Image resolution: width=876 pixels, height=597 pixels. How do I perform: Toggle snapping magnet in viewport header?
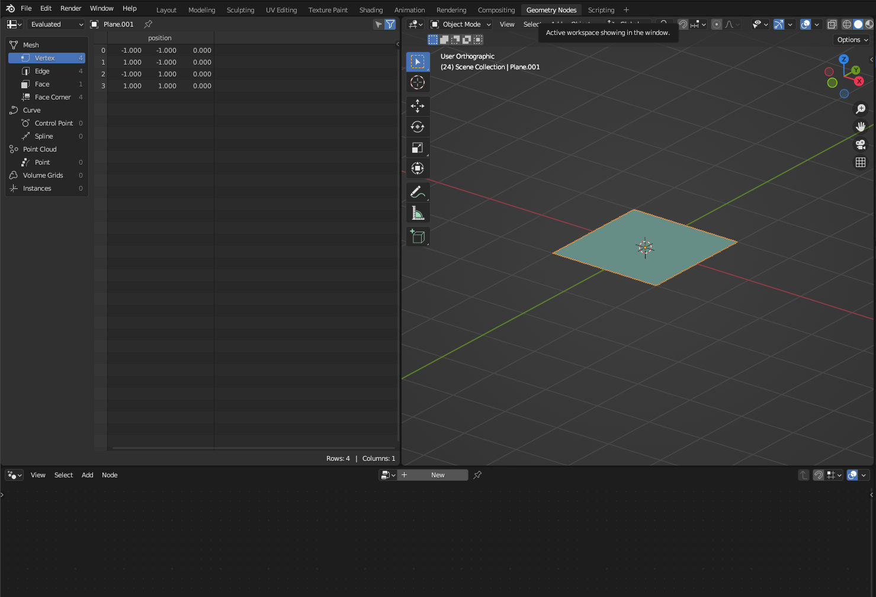point(683,24)
